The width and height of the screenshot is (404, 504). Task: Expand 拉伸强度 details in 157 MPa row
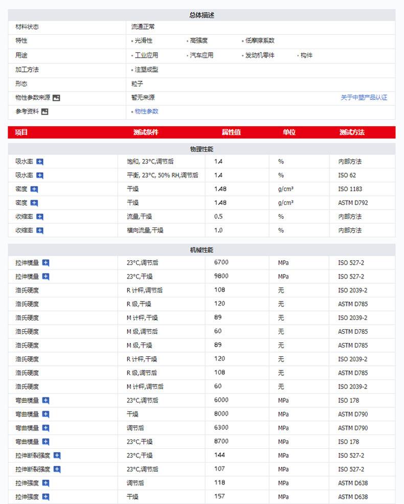tap(46, 497)
